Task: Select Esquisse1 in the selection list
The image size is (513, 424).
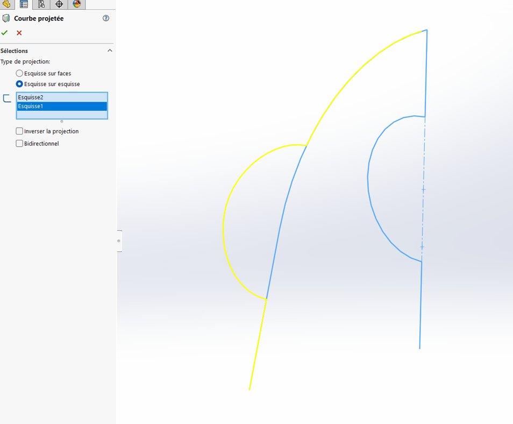Action: (62, 107)
